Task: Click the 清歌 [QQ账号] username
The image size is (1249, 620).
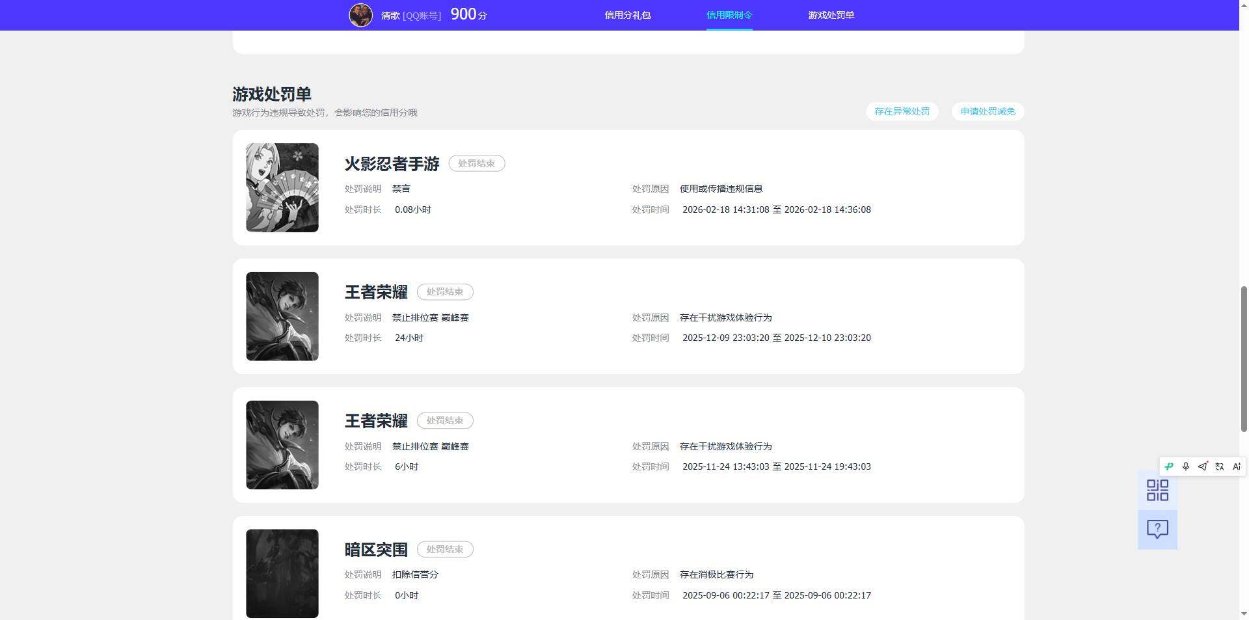Action: [x=410, y=16]
